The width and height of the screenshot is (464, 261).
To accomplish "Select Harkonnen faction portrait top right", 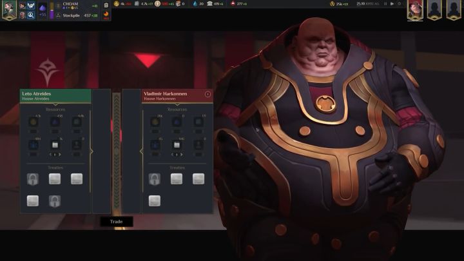I will (x=415, y=10).
